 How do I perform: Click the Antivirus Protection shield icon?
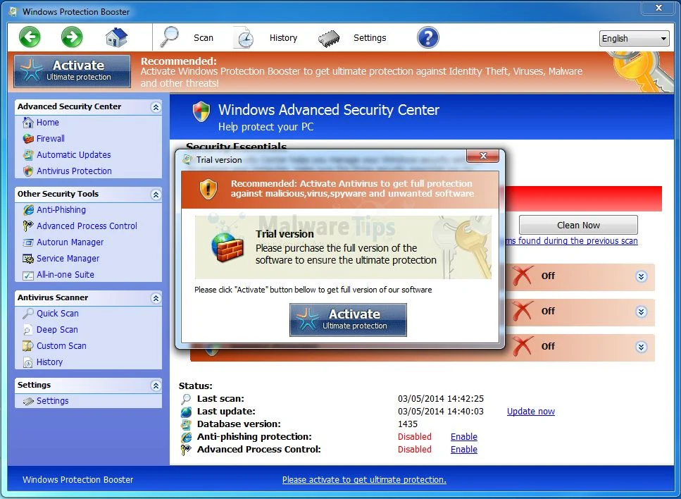(x=28, y=171)
